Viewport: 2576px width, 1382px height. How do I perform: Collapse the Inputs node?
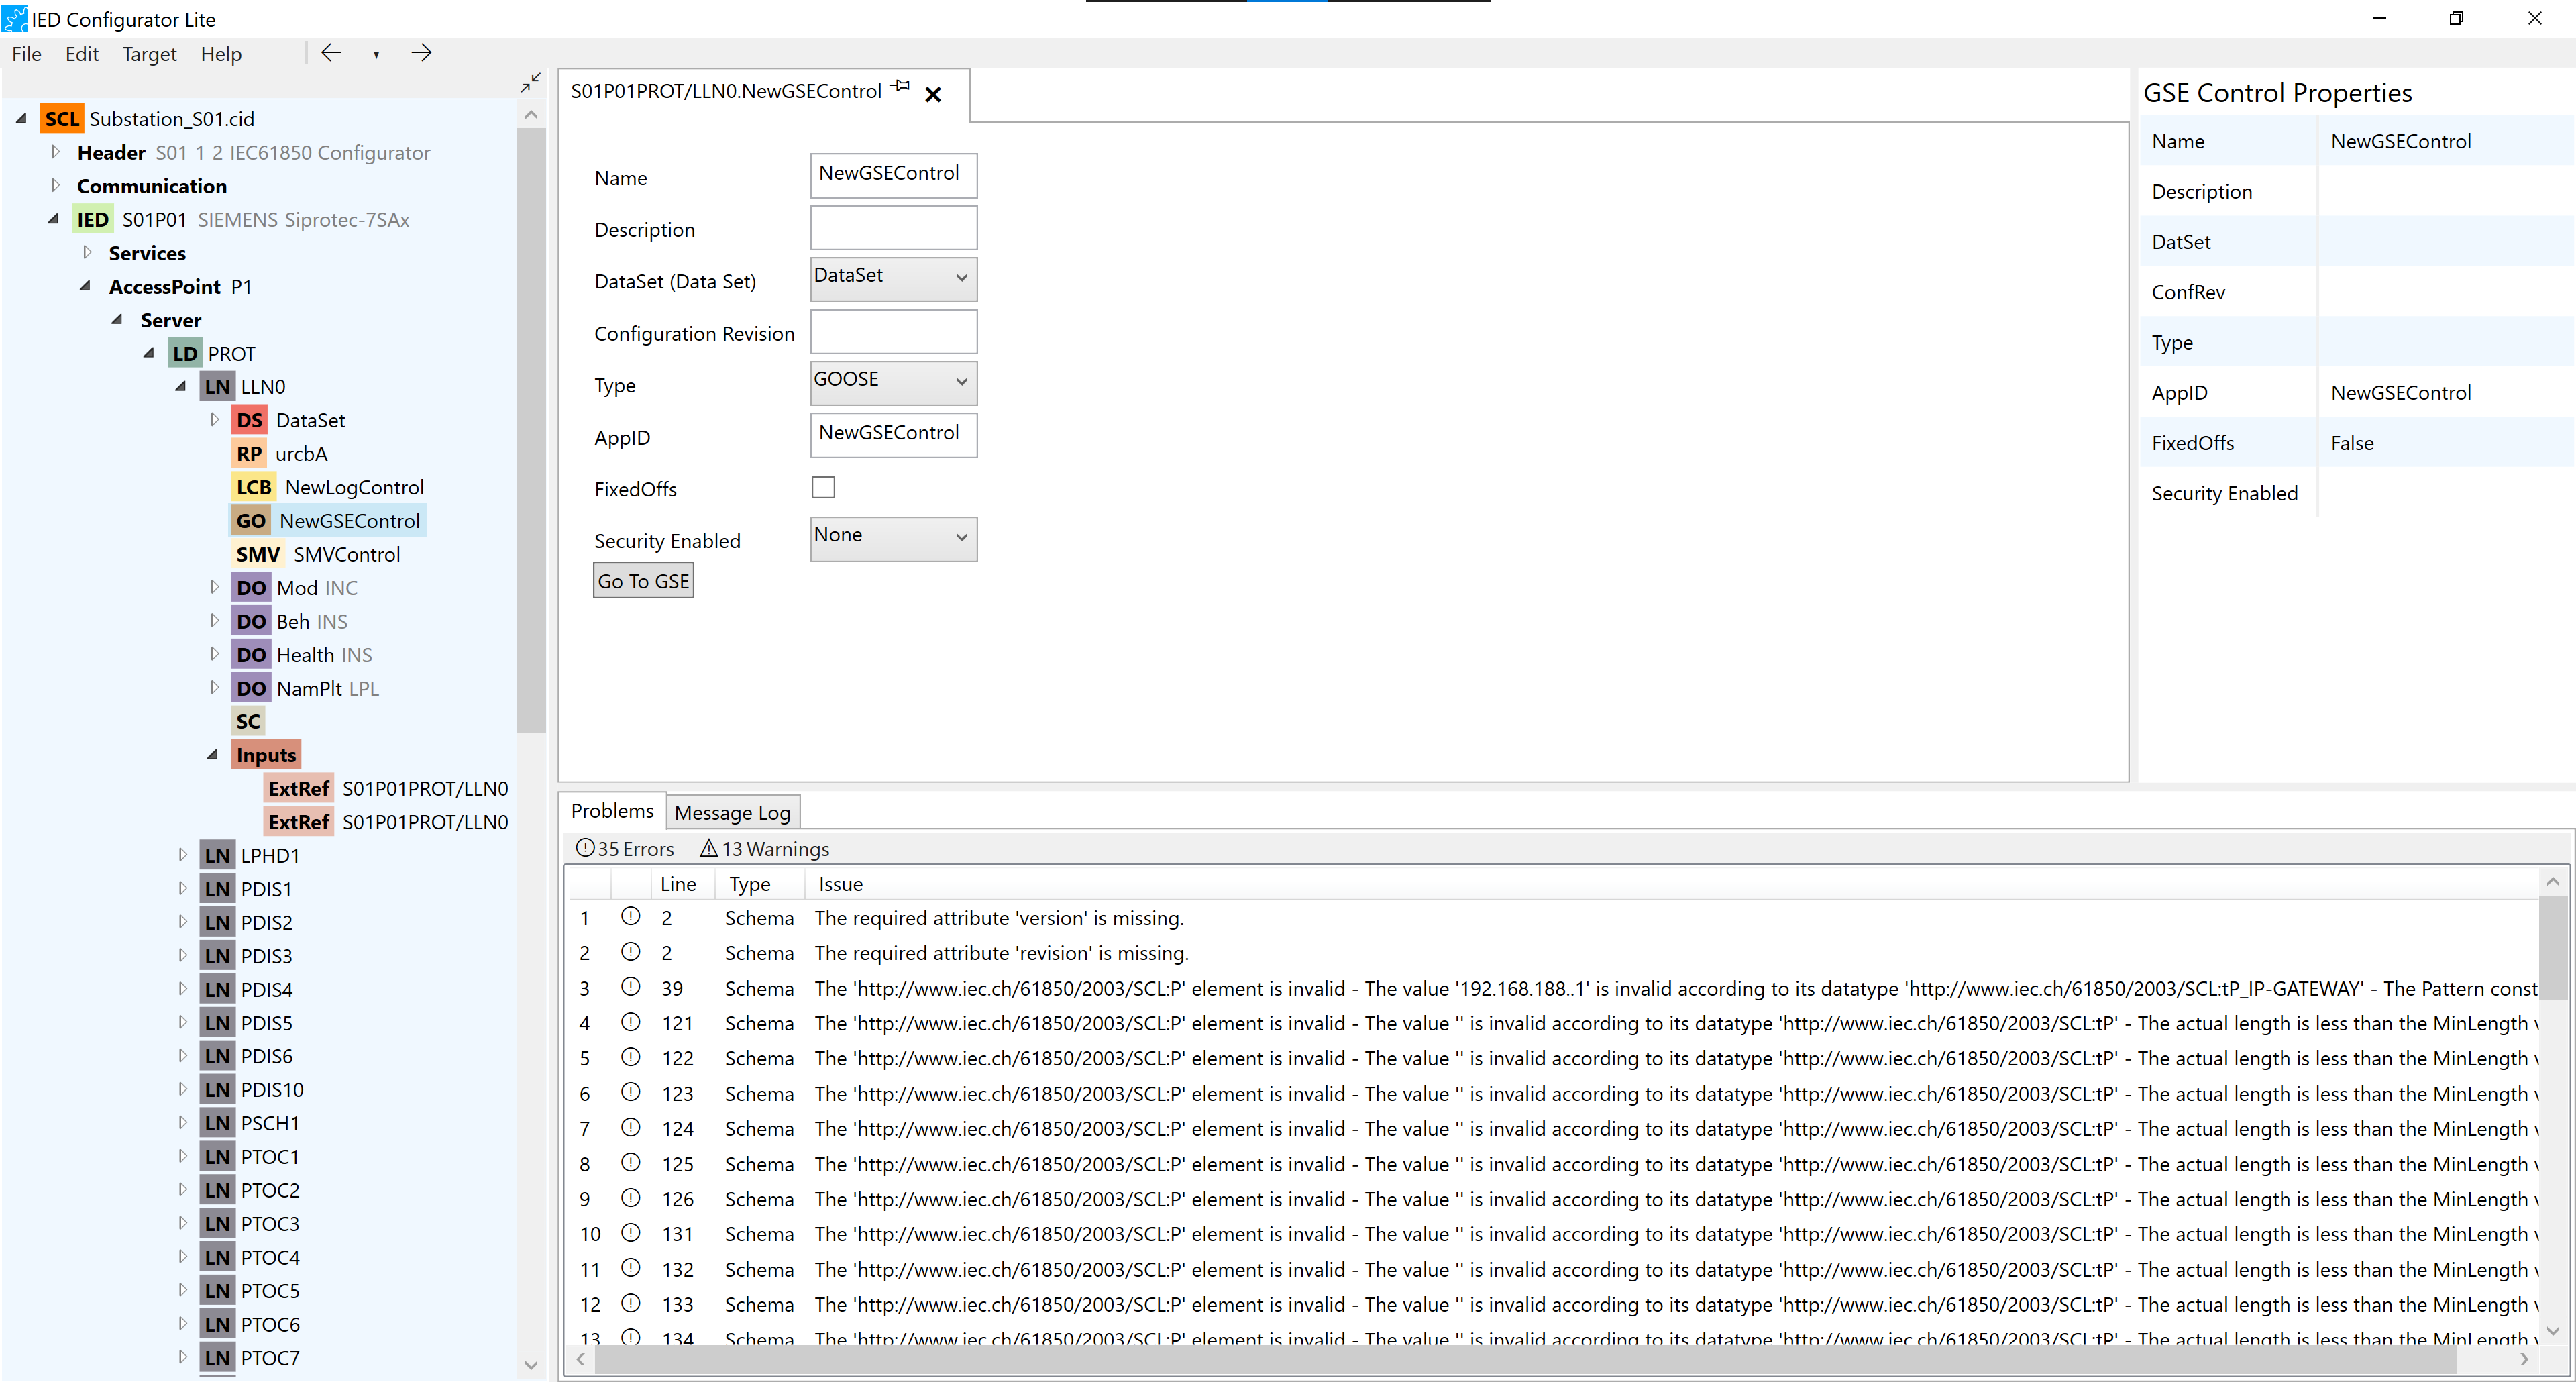[212, 755]
